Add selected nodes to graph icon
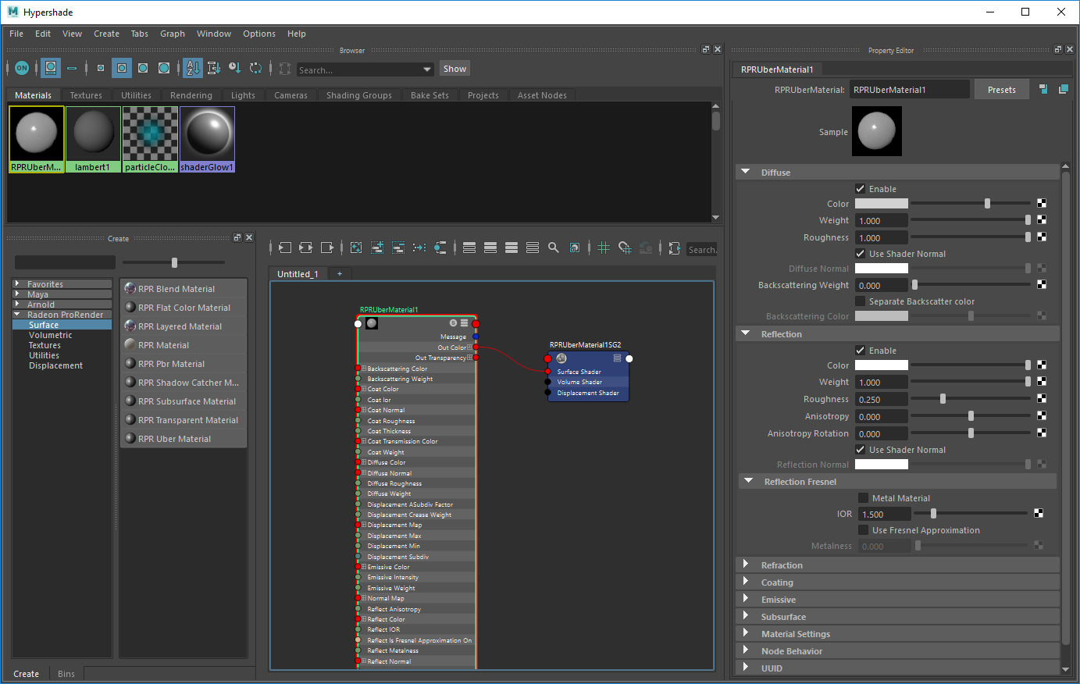 pos(377,248)
